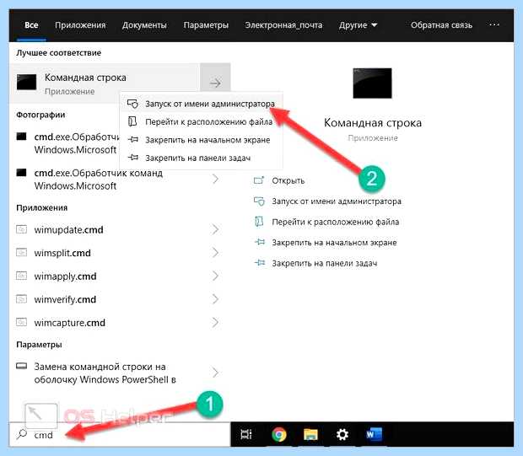Expand wimcapture.cmd chevron

(215, 322)
